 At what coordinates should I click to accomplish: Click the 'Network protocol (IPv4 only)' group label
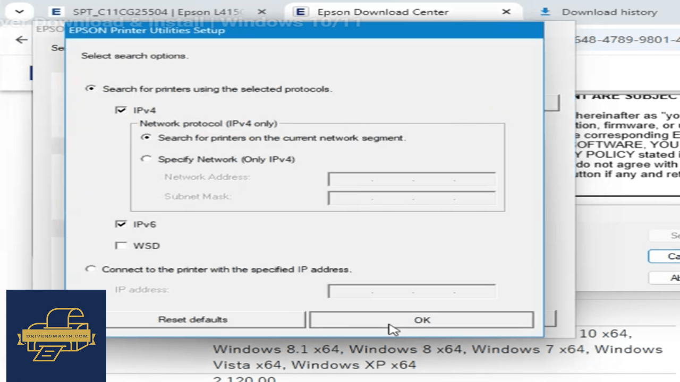point(208,124)
